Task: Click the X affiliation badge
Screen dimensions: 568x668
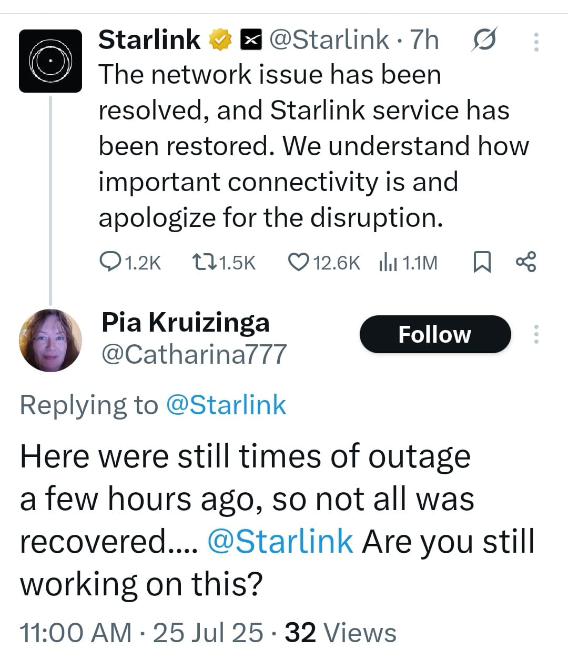Action: pyautogui.click(x=251, y=40)
